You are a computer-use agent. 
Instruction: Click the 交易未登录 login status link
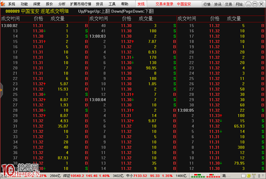pos(164,4)
